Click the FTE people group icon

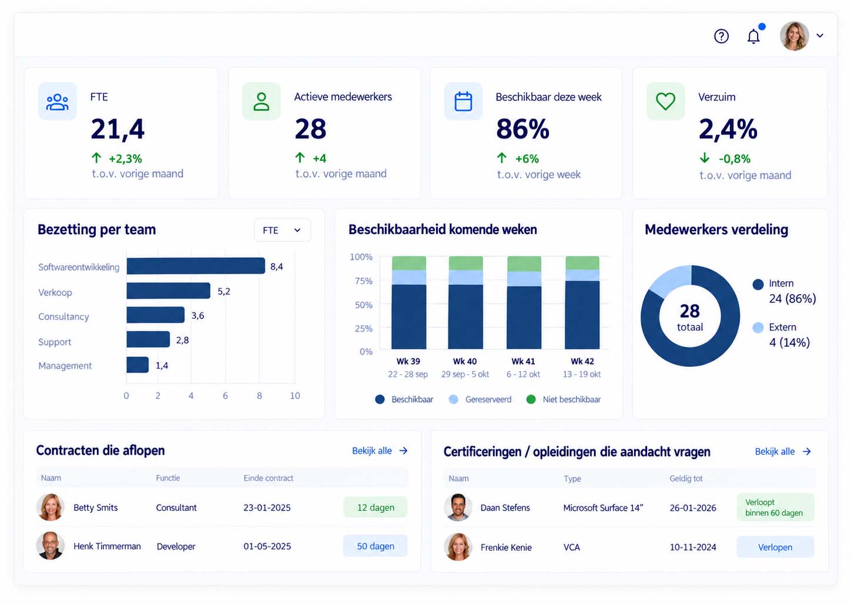[58, 102]
